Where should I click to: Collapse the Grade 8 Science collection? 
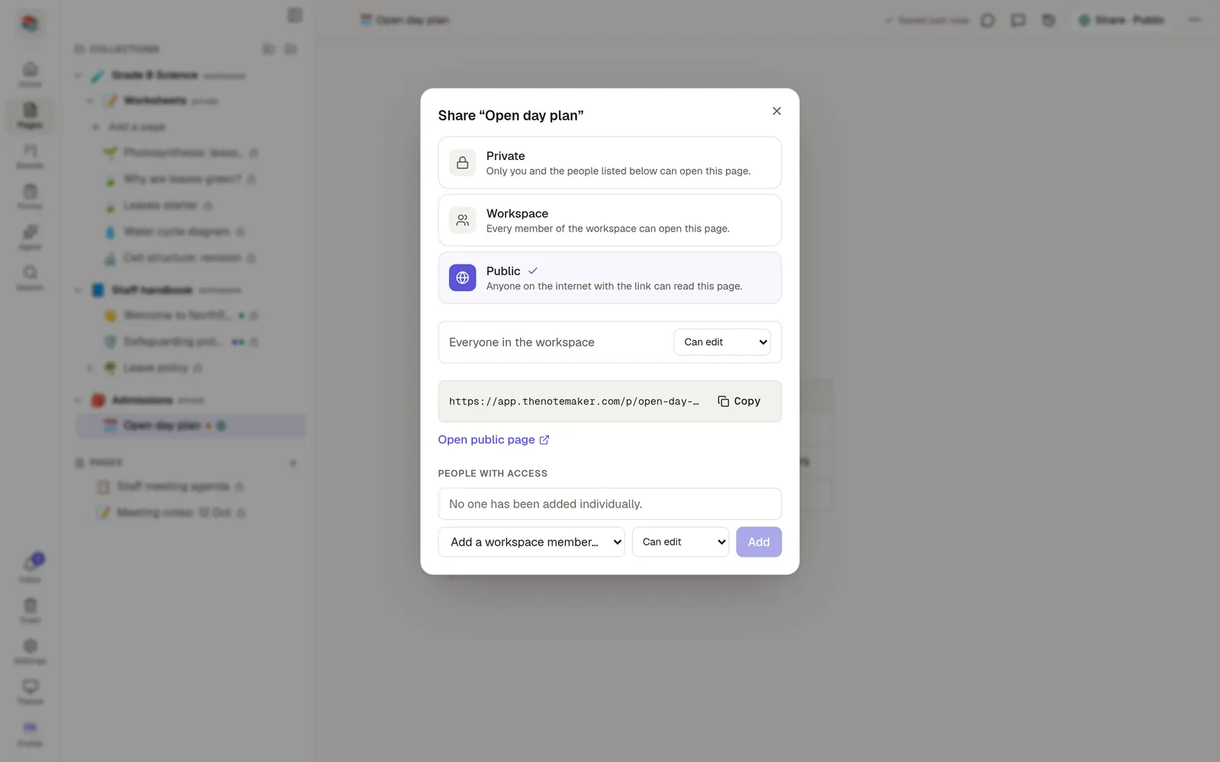click(x=78, y=75)
